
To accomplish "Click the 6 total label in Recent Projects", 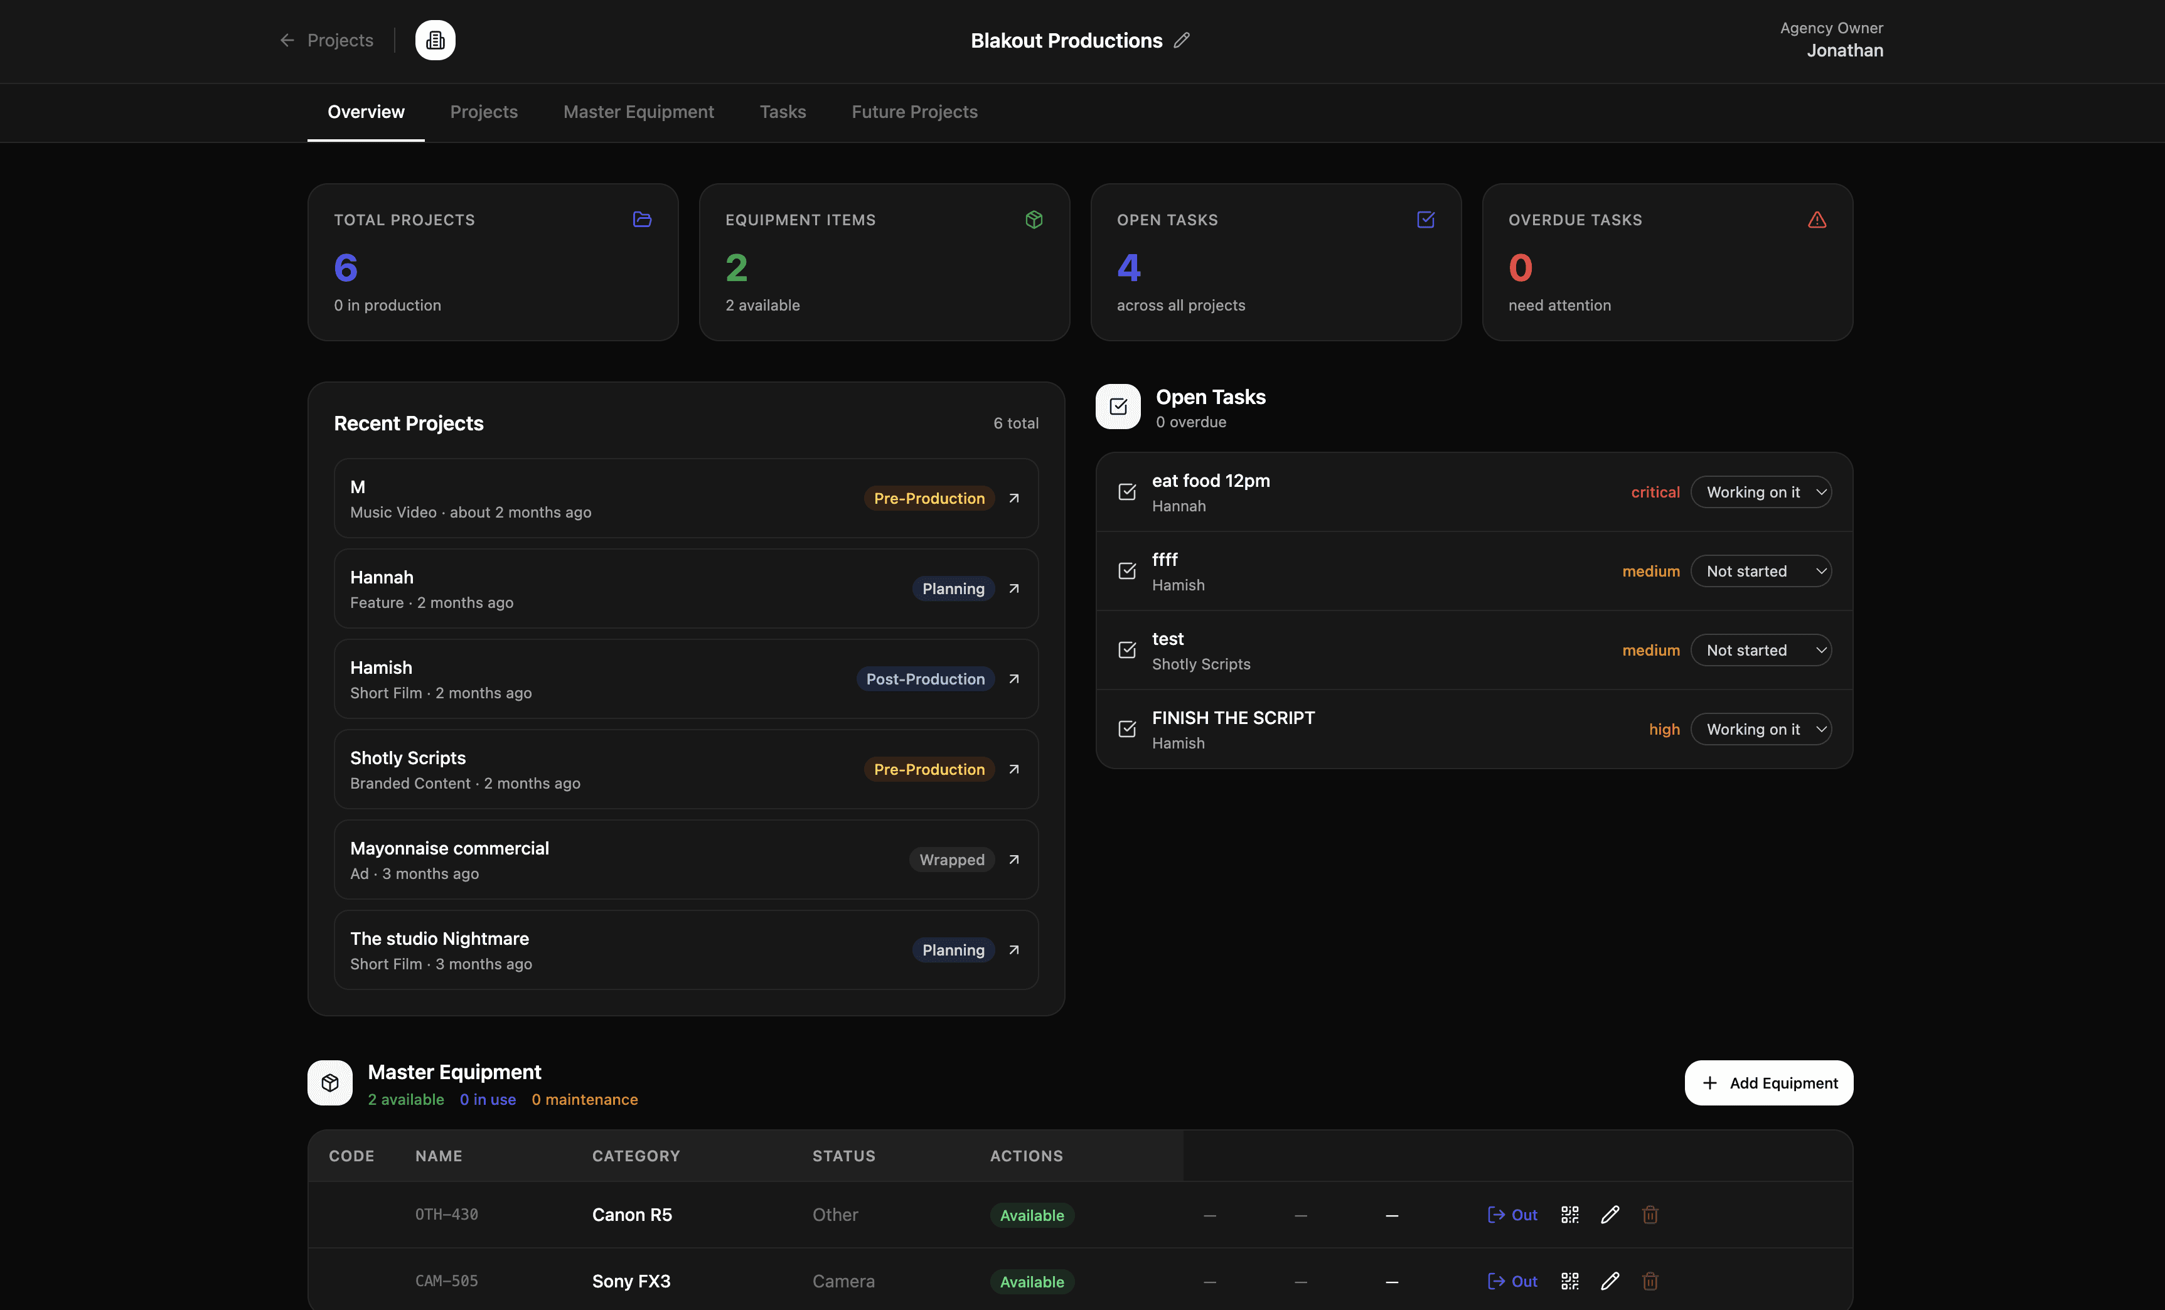I will click(1015, 423).
